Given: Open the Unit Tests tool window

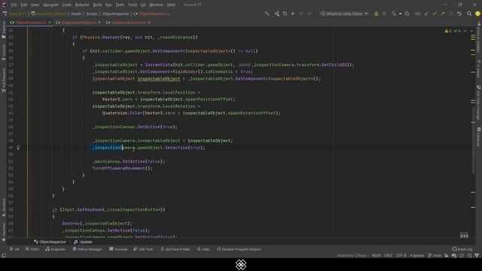Looking at the screenshot, I should coord(143,249).
